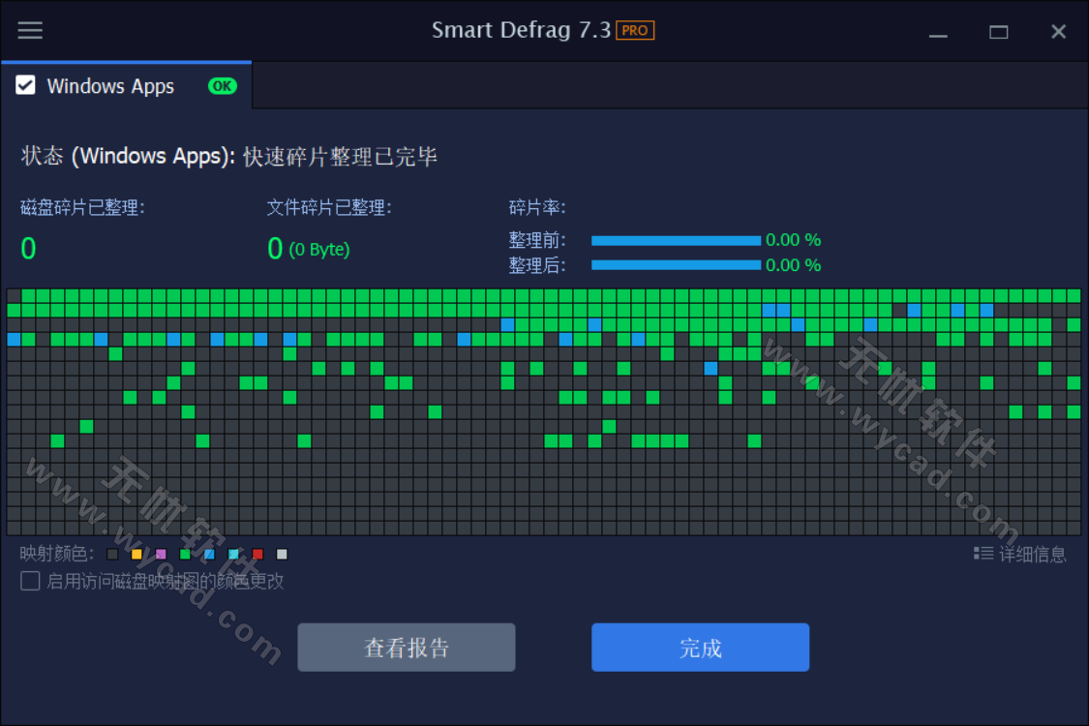Select the cyan swatch in the map legend
This screenshot has height=726, width=1089.
233,554
